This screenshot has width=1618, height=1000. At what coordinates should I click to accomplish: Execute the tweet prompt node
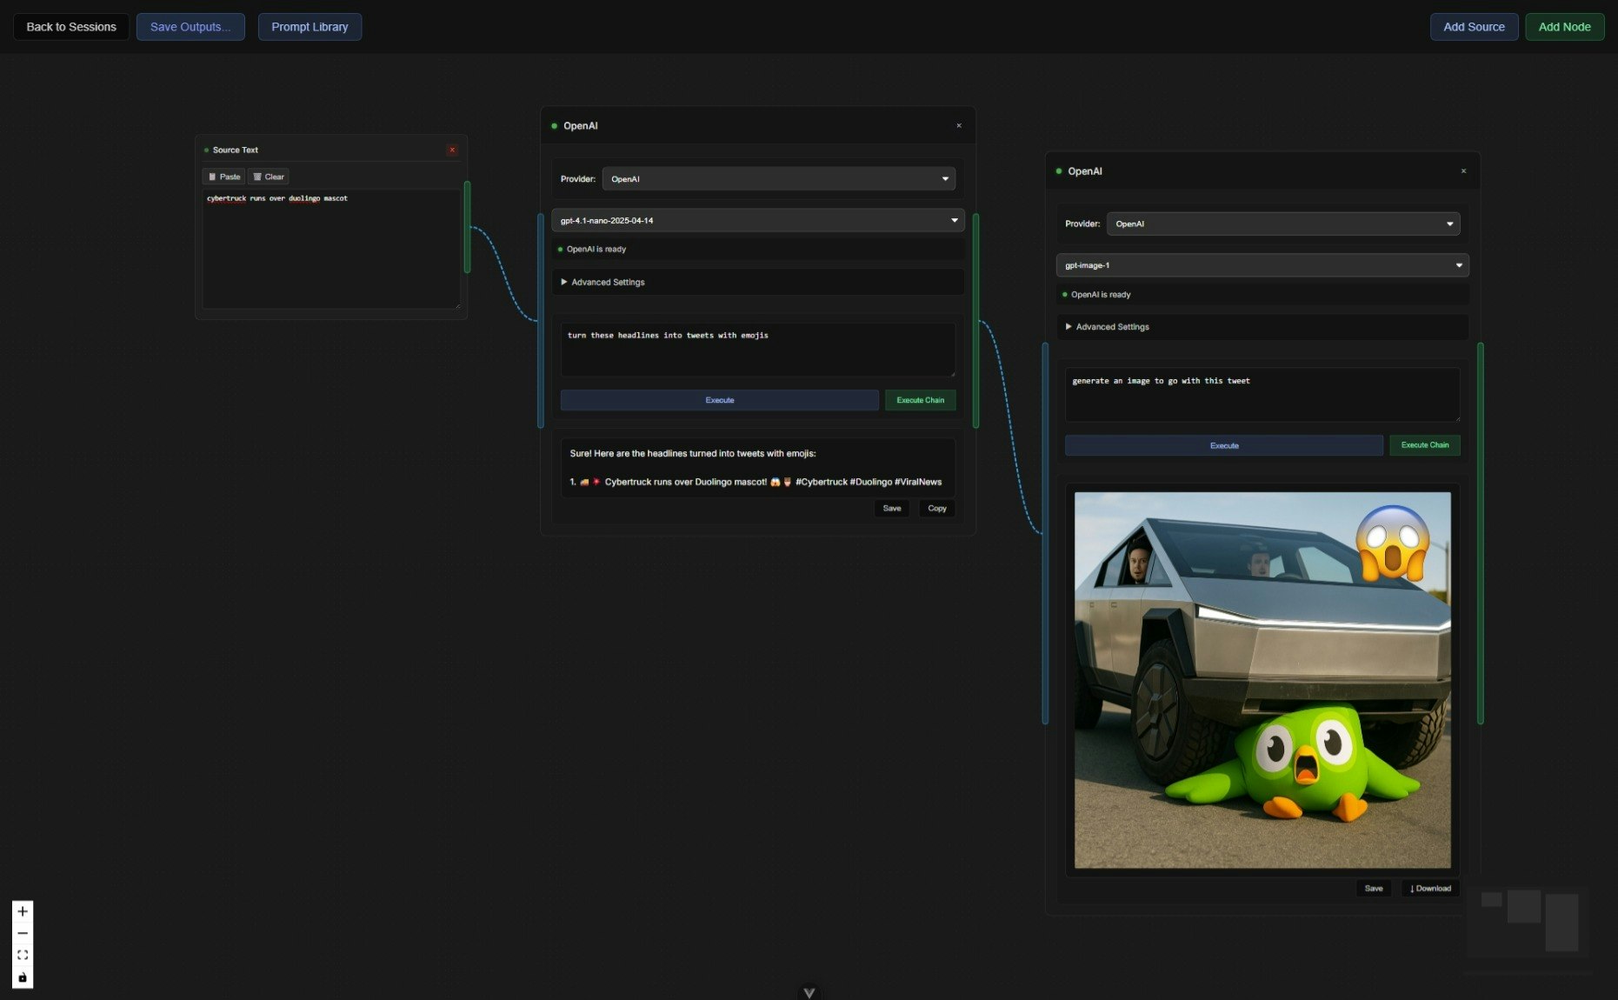click(719, 400)
